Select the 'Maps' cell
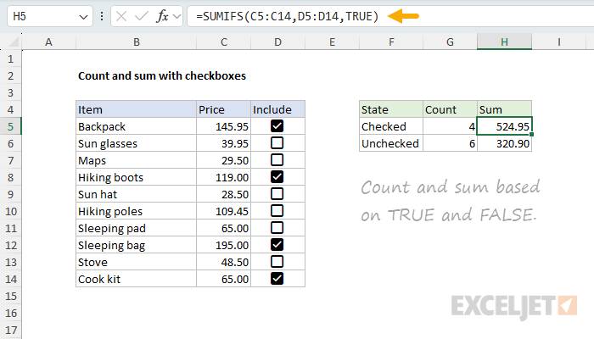594x339 pixels. (137, 160)
